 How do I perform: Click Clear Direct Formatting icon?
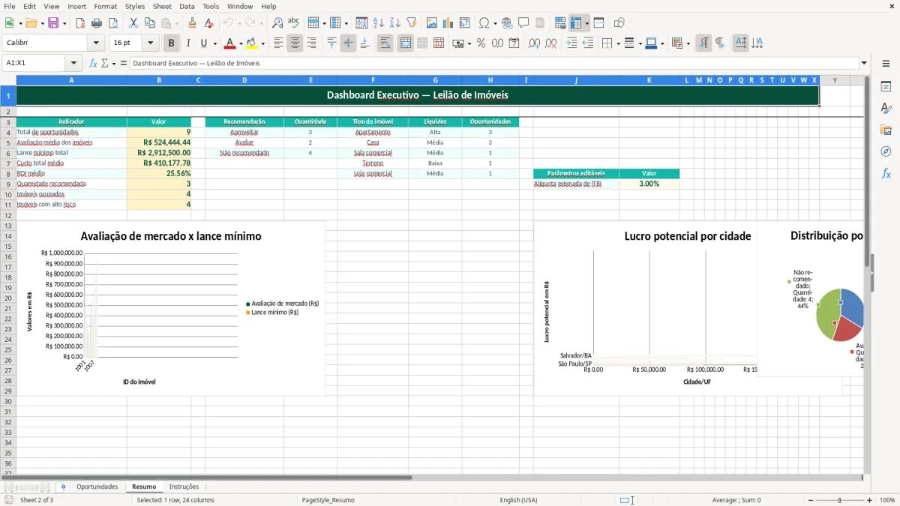tap(208, 23)
